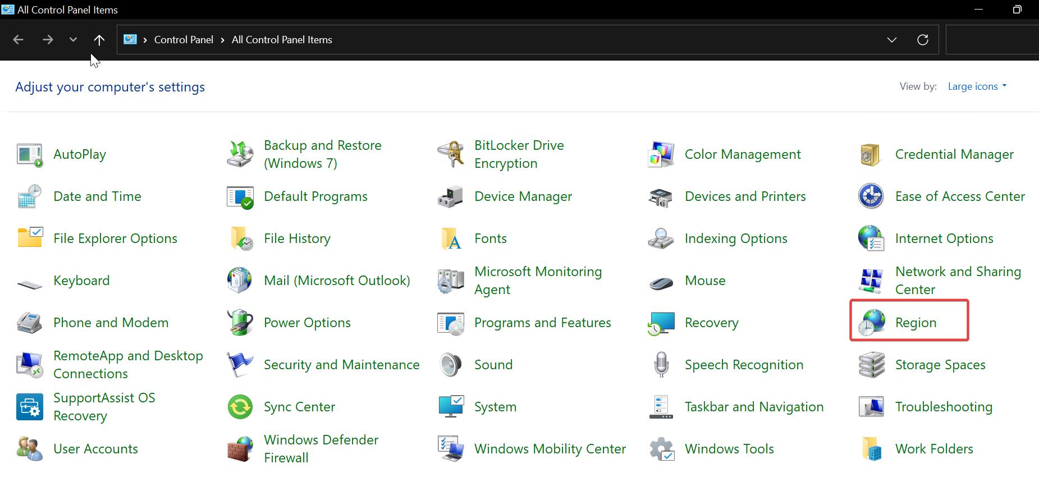Open the Security and Maintenance link
The image size is (1039, 491).
coord(342,365)
